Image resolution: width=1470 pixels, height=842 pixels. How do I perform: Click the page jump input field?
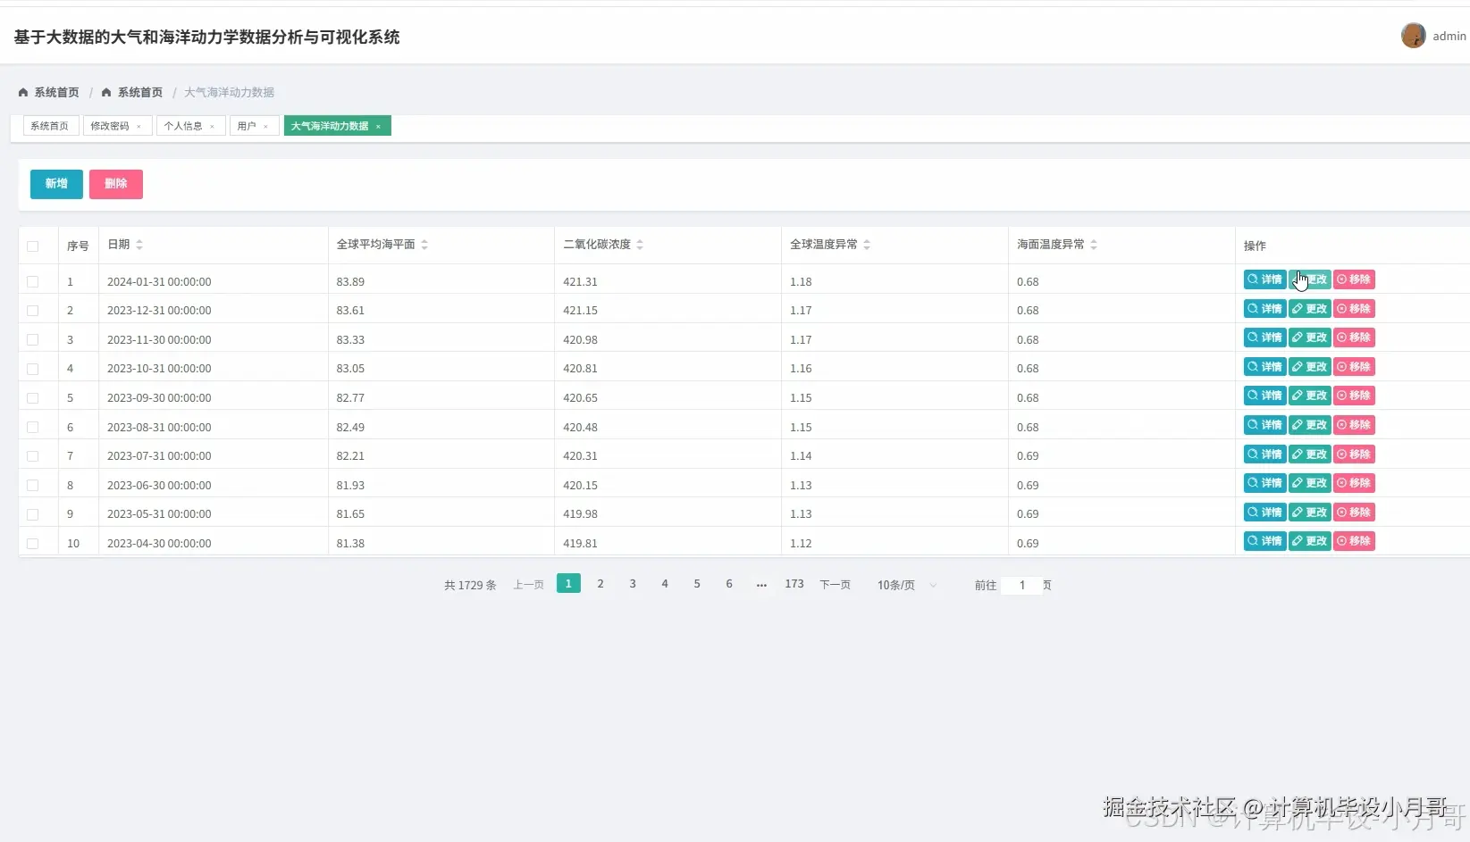pyautogui.click(x=1021, y=585)
